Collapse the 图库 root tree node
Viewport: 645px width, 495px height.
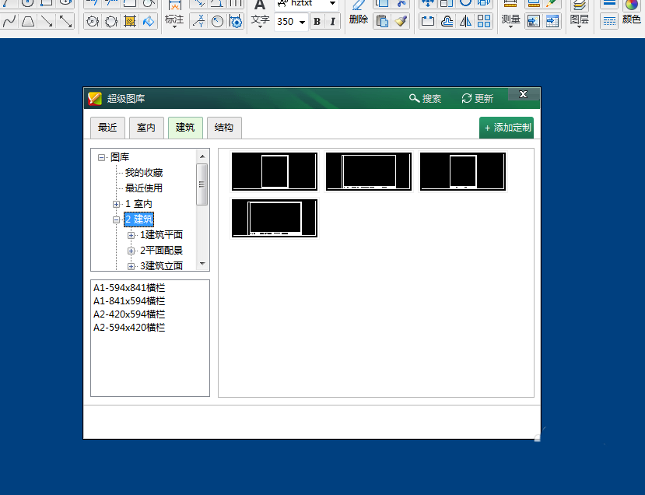click(101, 157)
